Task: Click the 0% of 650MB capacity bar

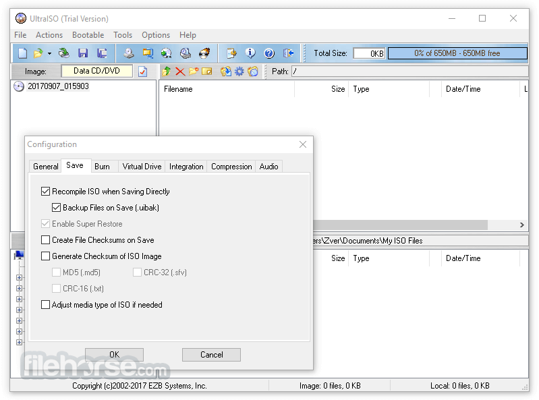Action: coord(457,53)
